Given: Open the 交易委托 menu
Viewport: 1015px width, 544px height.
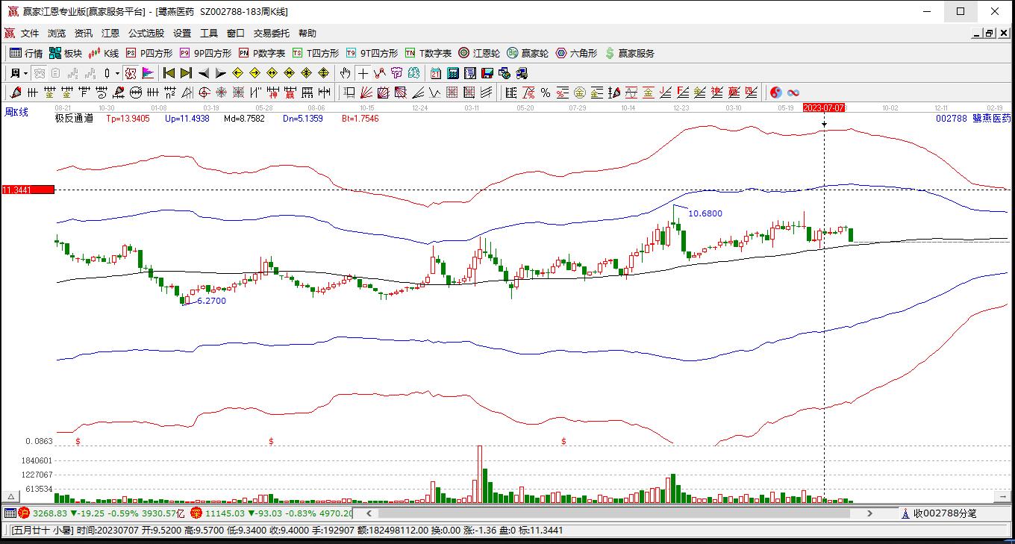Looking at the screenshot, I should tap(272, 33).
